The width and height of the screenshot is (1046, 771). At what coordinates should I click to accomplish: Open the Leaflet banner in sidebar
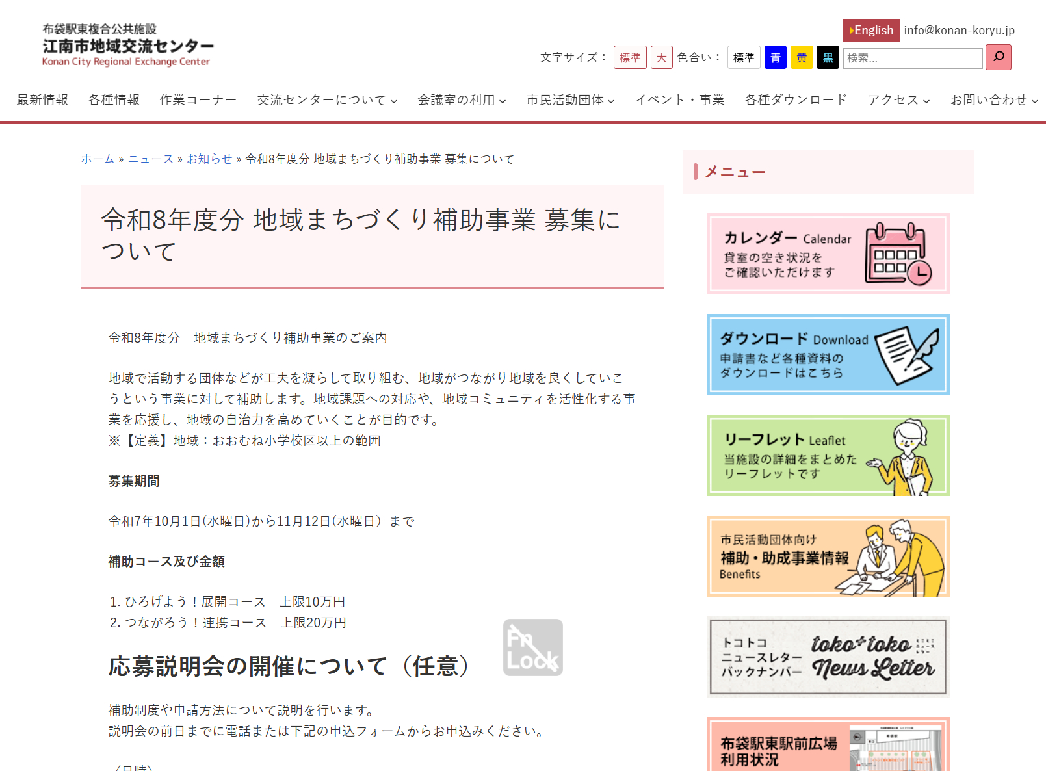tap(828, 455)
